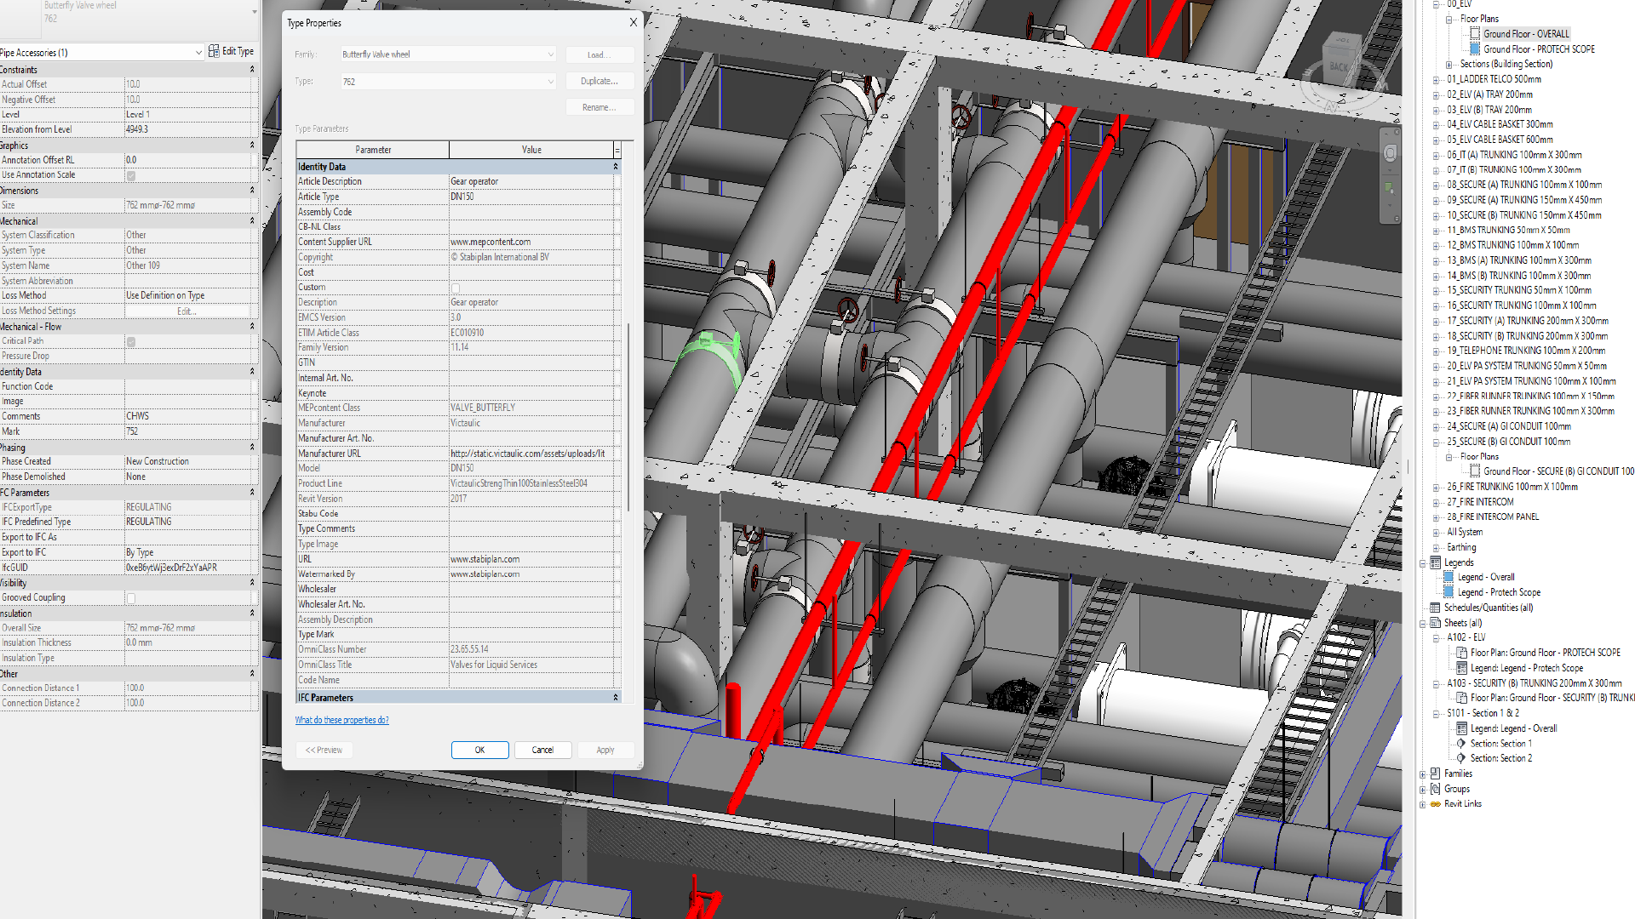The width and height of the screenshot is (1635, 919).
Task: Click the ViewCube BACK face
Action: (1340, 66)
